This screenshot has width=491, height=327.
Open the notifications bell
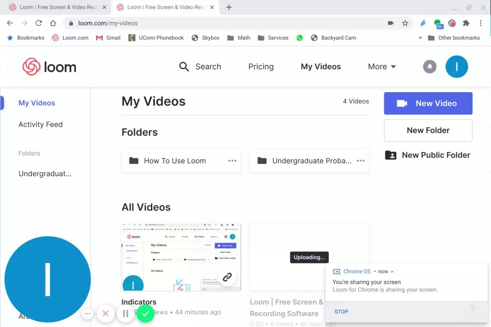[x=430, y=67]
